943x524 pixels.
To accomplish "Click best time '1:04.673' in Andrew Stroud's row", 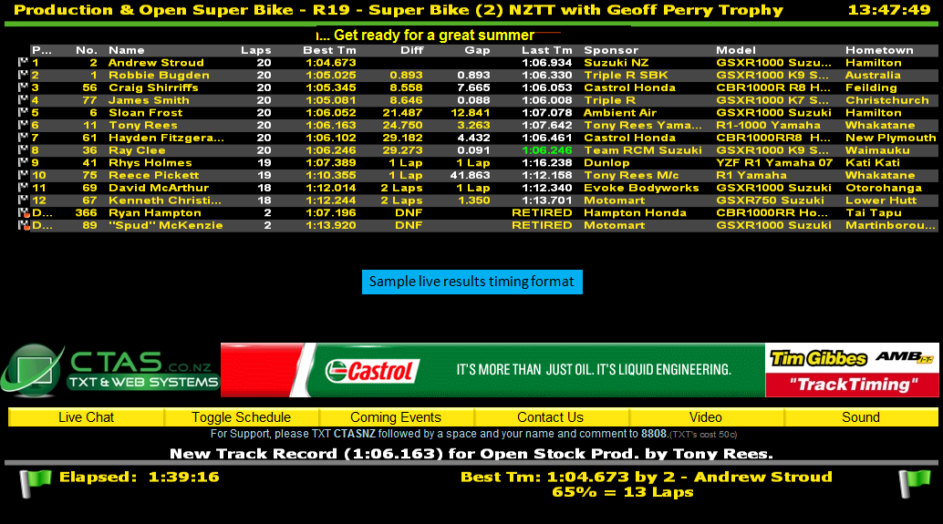I will [331, 63].
